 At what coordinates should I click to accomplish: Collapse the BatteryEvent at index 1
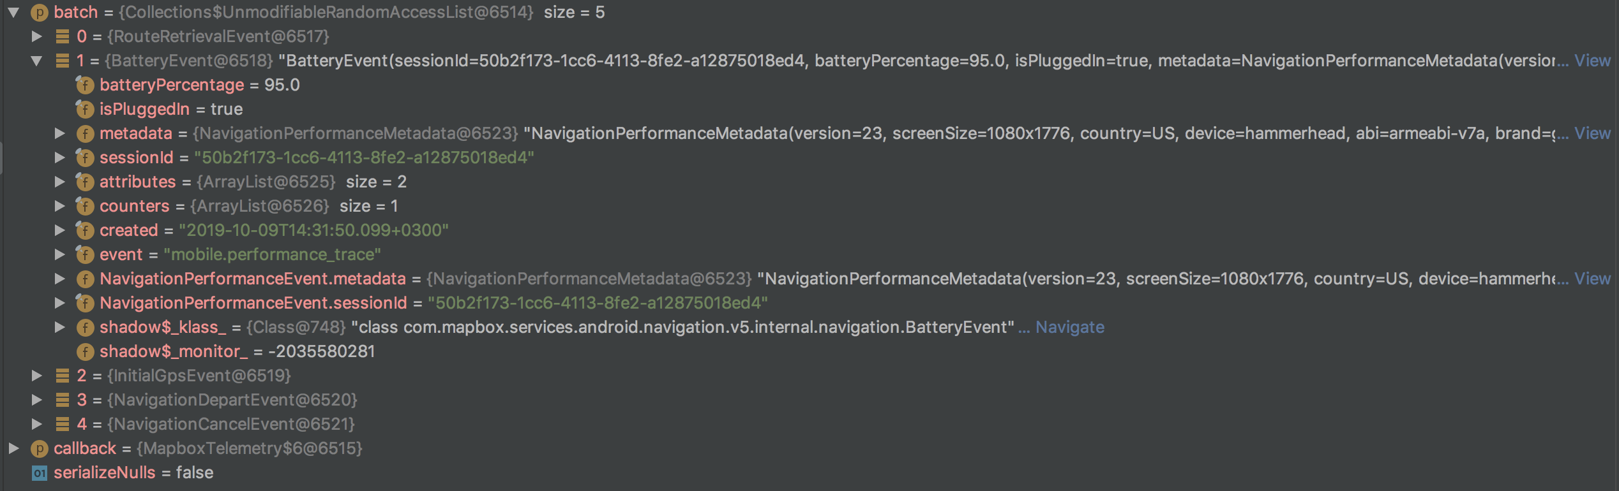(x=36, y=61)
